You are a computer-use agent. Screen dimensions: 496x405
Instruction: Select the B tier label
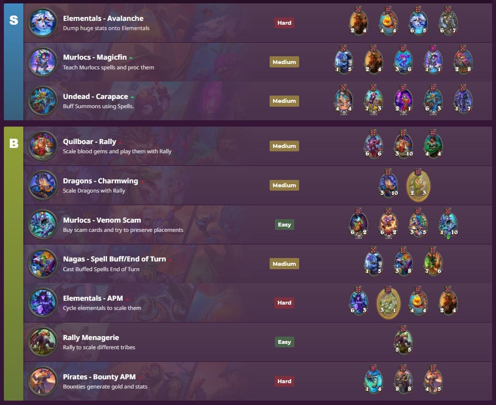14,144
